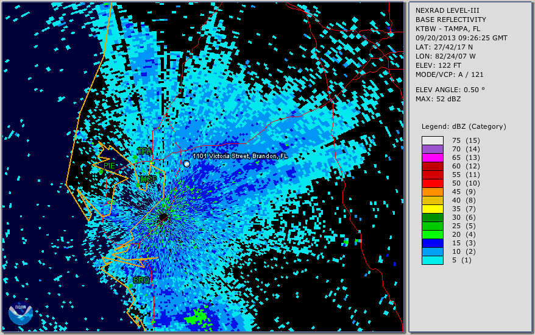Click the green reflectivity cell at bottom of map
Image resolution: width=535 pixels, height=335 pixels.
tap(198, 317)
